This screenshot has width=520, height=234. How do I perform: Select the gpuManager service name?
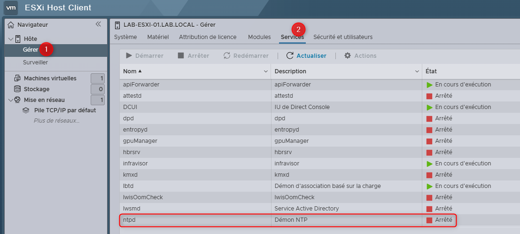point(140,141)
